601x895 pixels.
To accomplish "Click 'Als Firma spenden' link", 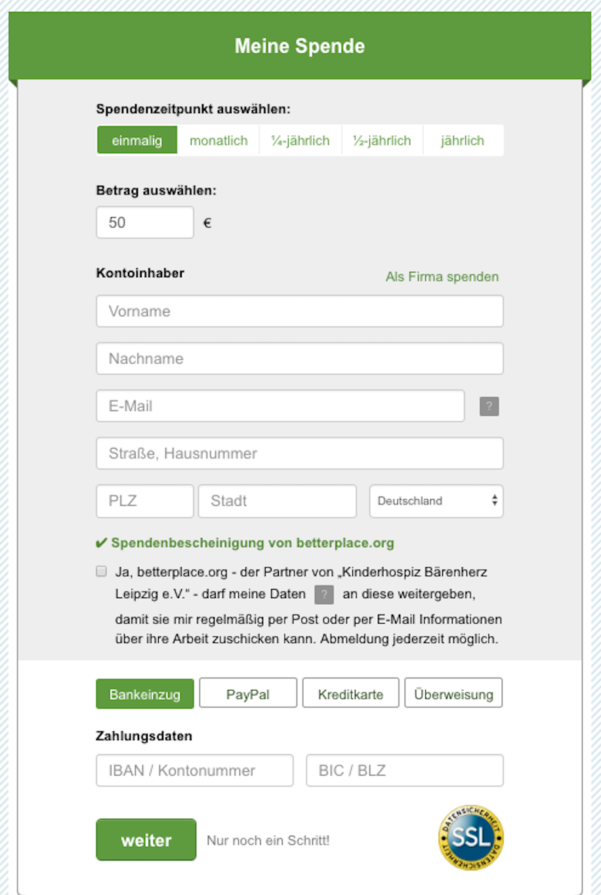I will 442,276.
